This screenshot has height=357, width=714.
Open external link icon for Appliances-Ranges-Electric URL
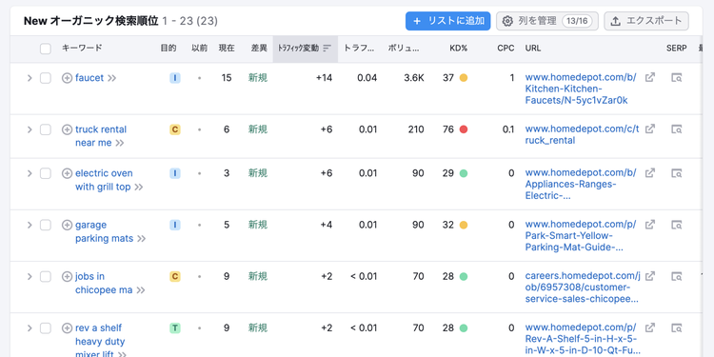coord(650,173)
